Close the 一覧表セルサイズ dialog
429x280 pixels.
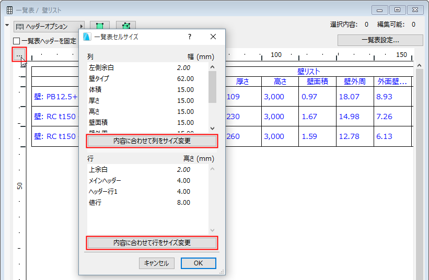213,37
